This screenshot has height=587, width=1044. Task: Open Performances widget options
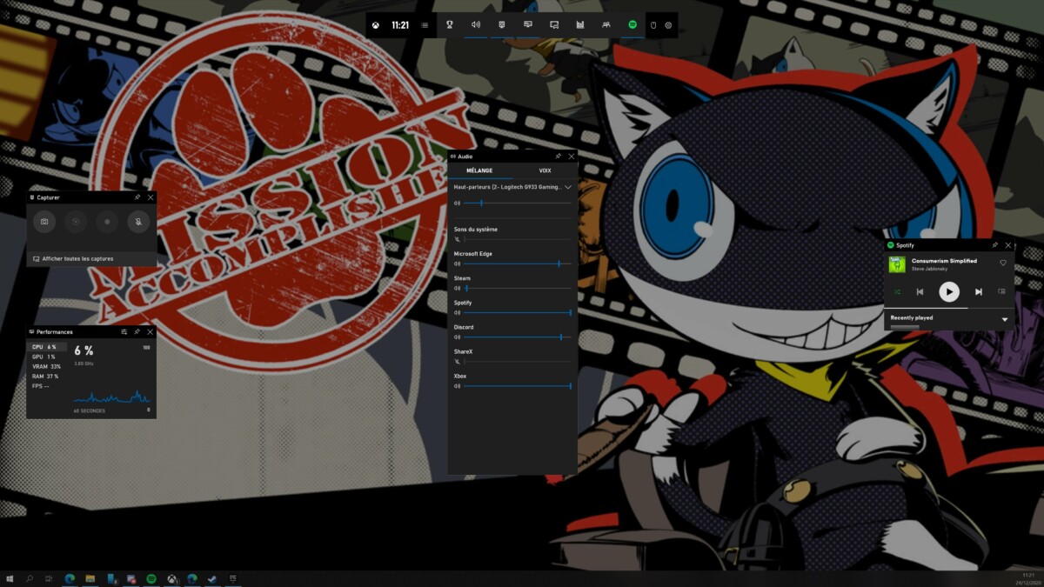click(124, 332)
